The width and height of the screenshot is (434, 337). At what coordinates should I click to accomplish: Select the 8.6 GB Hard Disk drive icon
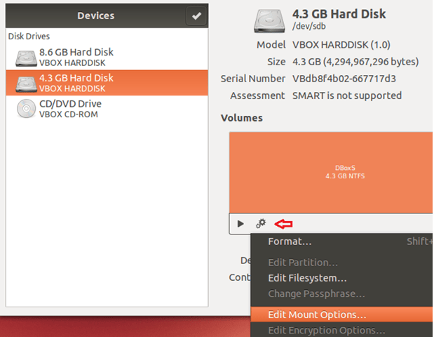click(x=25, y=57)
